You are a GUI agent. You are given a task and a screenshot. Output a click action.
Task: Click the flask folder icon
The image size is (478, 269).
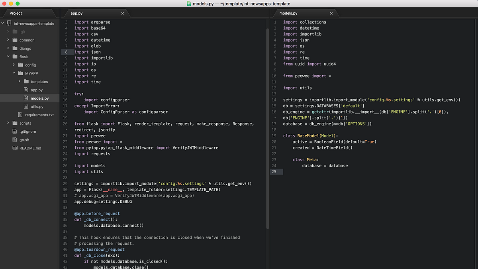pyautogui.click(x=15, y=57)
